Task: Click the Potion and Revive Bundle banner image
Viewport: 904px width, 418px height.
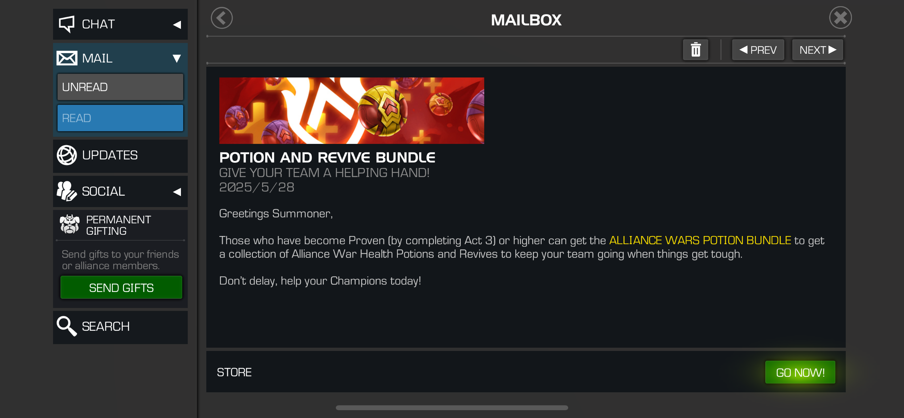Action: pos(352,111)
